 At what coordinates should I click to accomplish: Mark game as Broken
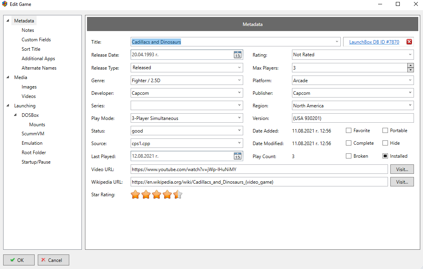[x=349, y=156]
